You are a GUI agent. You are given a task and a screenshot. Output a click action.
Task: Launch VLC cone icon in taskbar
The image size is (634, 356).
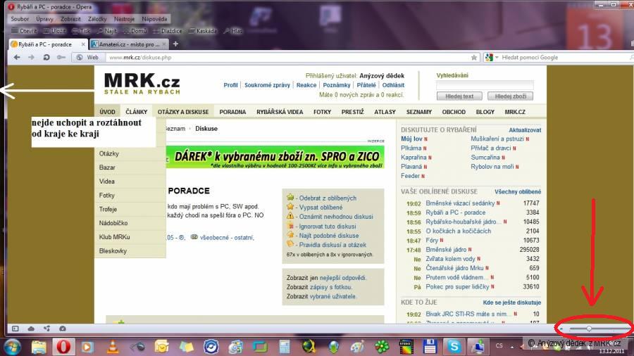[113, 346]
